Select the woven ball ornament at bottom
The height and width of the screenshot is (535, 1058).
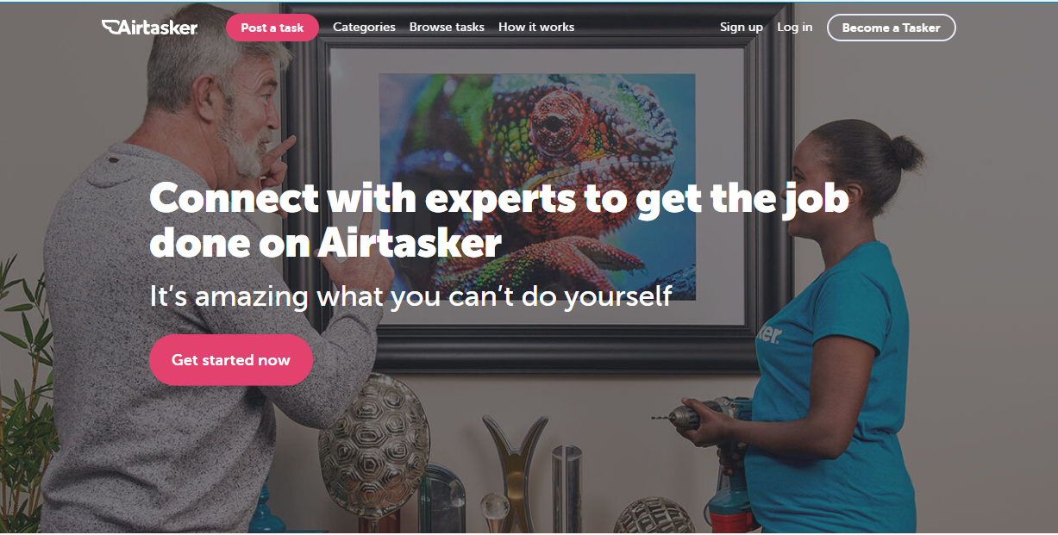coord(654,517)
